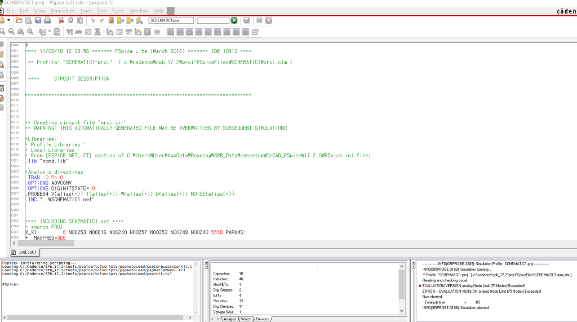Open the Trace menu

[86, 11]
